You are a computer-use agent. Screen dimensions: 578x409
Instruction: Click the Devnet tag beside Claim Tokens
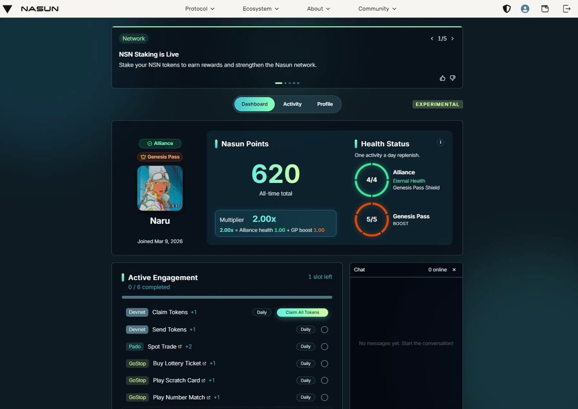pyautogui.click(x=137, y=312)
